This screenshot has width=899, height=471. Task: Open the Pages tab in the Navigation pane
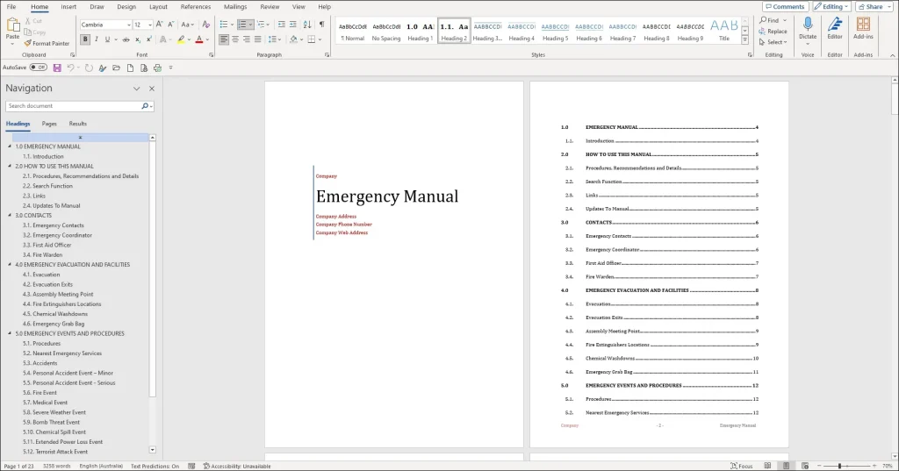pos(49,124)
